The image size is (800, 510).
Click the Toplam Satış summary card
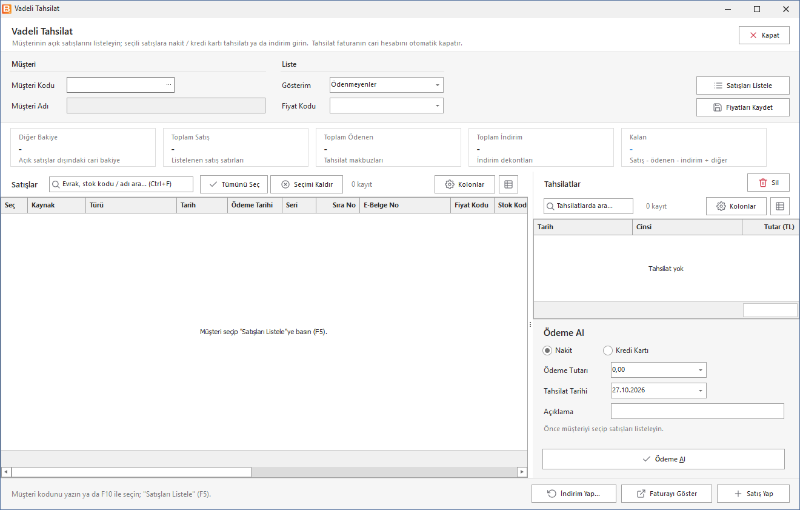(x=236, y=147)
